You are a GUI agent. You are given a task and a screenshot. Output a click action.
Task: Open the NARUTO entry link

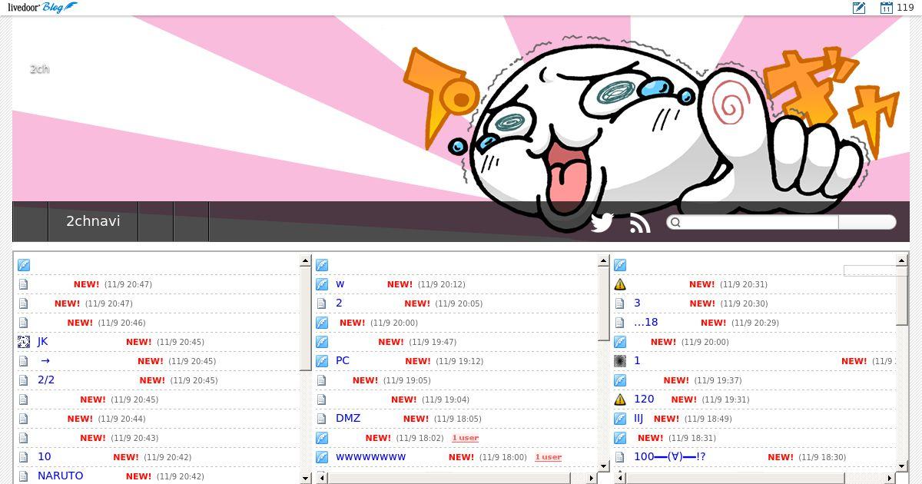tap(60, 476)
